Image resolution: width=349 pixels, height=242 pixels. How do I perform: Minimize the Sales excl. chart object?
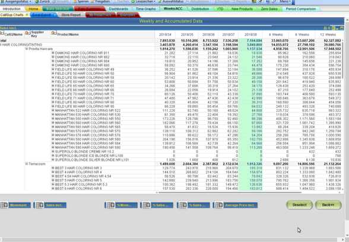(x=337, y=28)
